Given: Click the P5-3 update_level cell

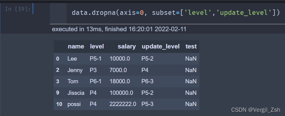Looking at the screenshot, I should [148, 104].
